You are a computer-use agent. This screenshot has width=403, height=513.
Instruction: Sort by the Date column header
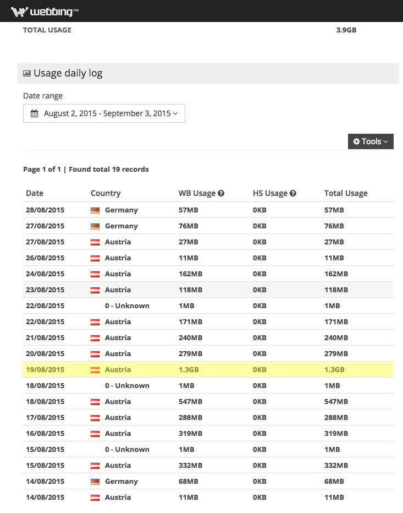[x=35, y=193]
